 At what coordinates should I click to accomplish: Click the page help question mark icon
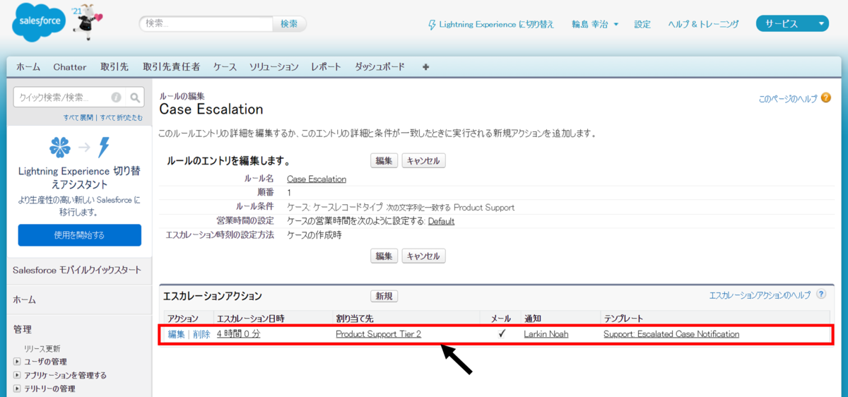point(825,99)
